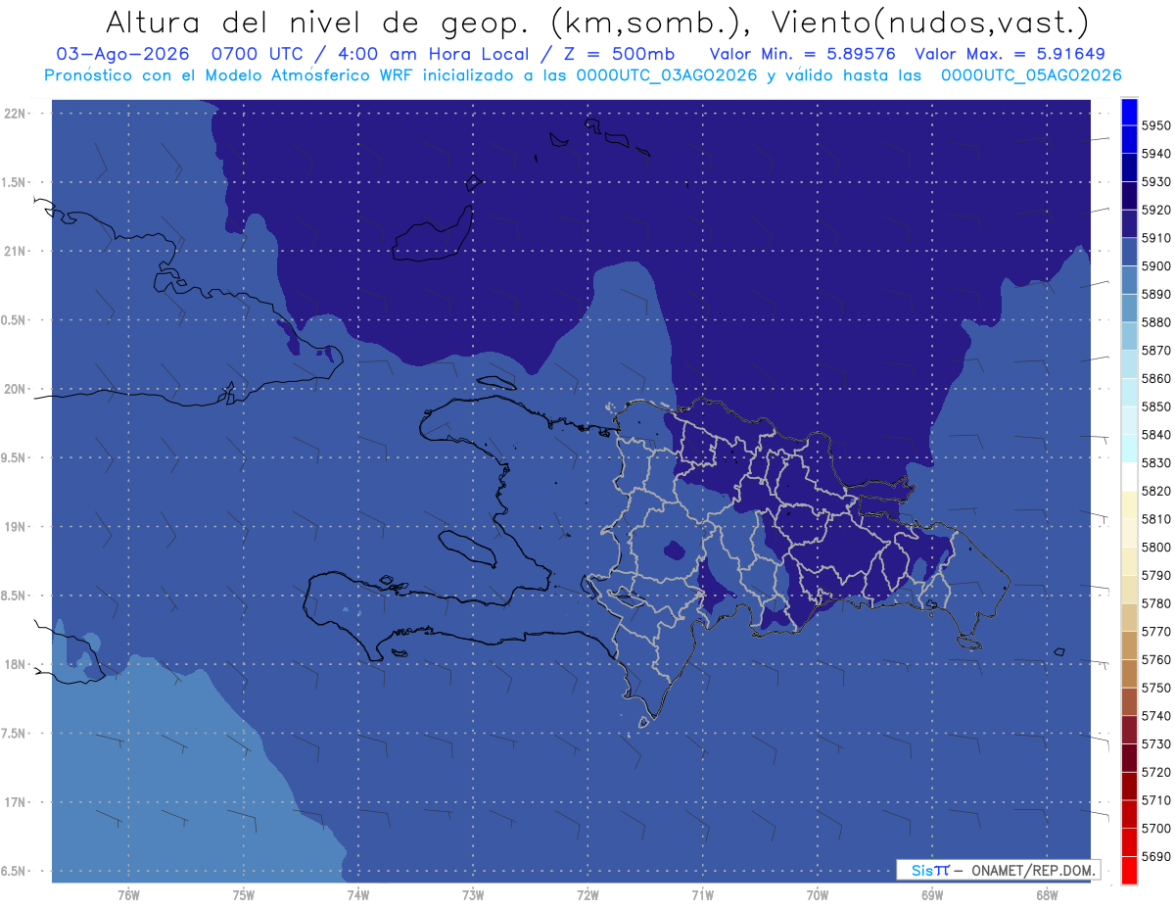This screenshot has width=1175, height=908.
Task: Click the '5780' colorbar label
Action: pyautogui.click(x=1155, y=603)
